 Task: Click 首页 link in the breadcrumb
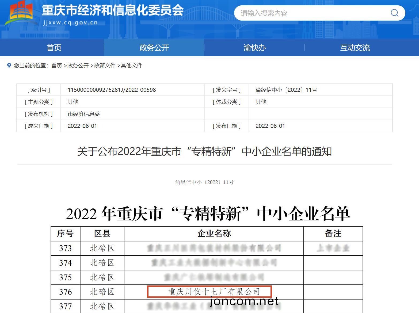pos(57,66)
